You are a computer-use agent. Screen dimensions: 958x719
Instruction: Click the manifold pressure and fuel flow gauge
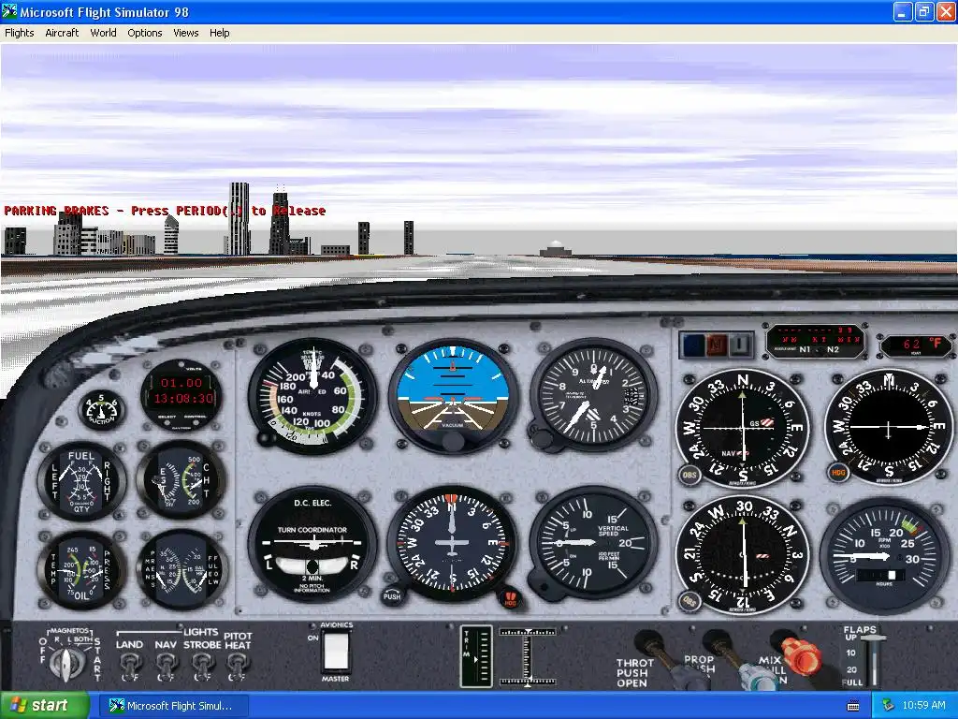[x=181, y=570]
